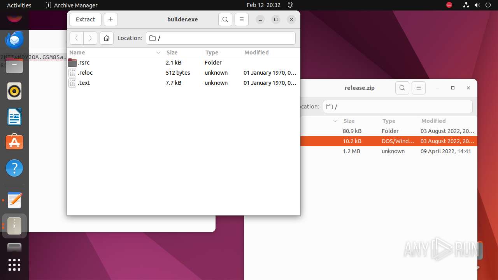The width and height of the screenshot is (498, 280).
Task: Click the Location field in release.zip window
Action: 398,107
